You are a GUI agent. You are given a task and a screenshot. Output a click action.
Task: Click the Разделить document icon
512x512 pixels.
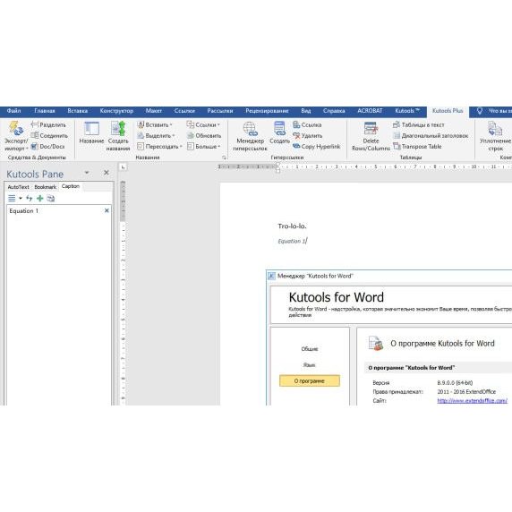tap(35, 124)
